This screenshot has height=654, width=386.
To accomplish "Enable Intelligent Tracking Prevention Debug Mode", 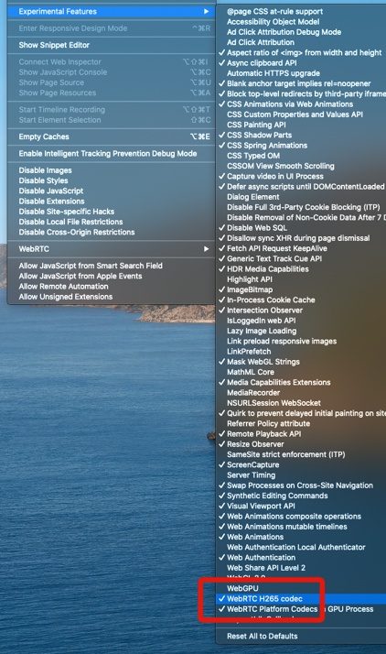I will click(x=112, y=154).
